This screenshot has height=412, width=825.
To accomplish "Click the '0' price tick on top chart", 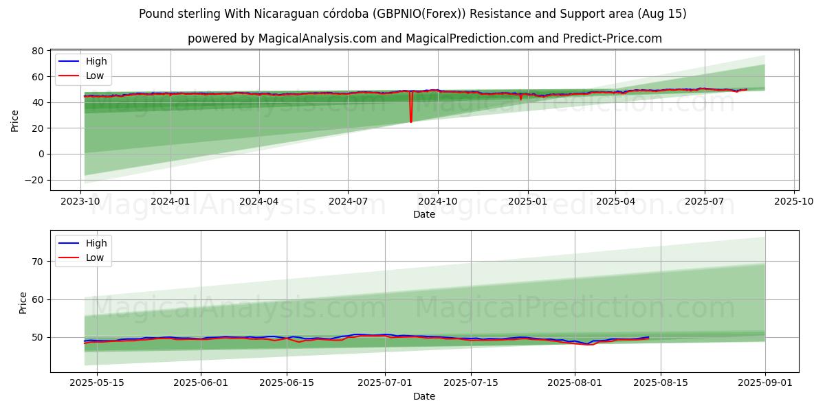I will click(x=41, y=154).
